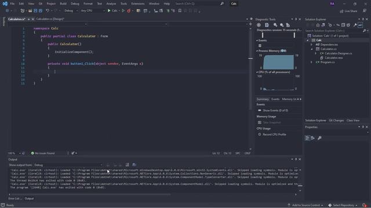Click Show Events (0 of 0) link
This screenshot has height=208, width=371.
point(275,110)
